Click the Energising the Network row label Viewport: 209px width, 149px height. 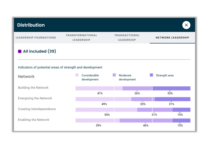coord(35,98)
